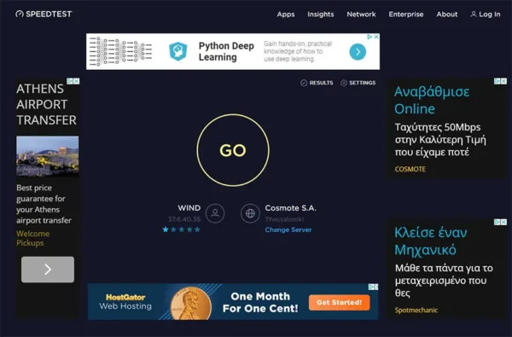
Task: Click the Results checkmark icon
Action: tap(304, 83)
